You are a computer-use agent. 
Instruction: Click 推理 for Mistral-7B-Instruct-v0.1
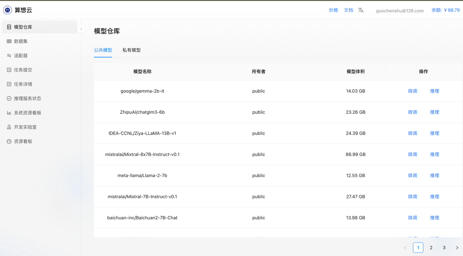434,197
